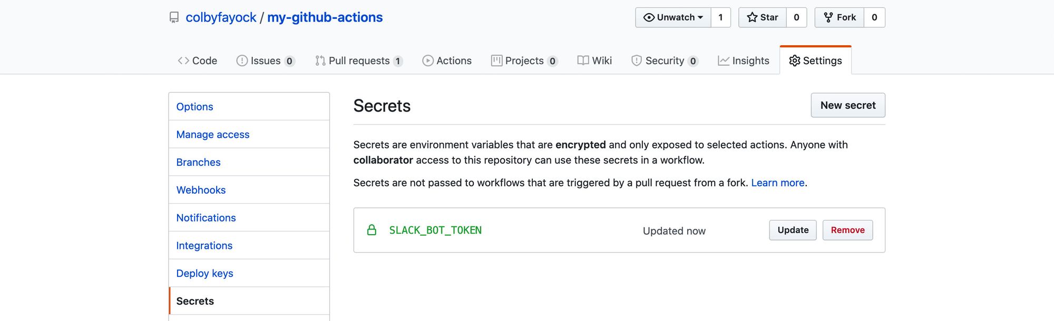The width and height of the screenshot is (1054, 321).
Task: Open the Unwatch dropdown
Action: click(x=673, y=17)
